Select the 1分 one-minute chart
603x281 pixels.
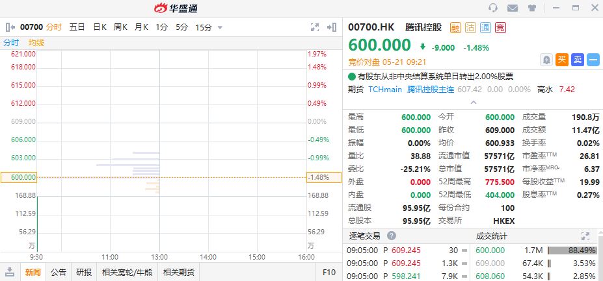[161, 27]
